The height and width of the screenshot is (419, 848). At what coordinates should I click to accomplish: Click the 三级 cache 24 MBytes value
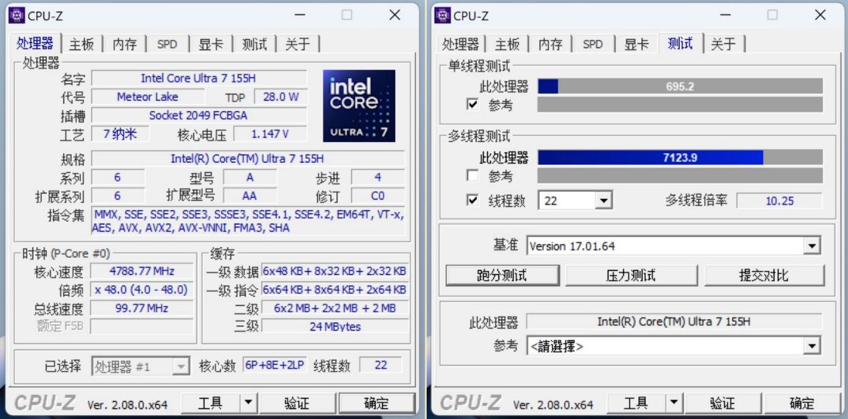(x=335, y=327)
